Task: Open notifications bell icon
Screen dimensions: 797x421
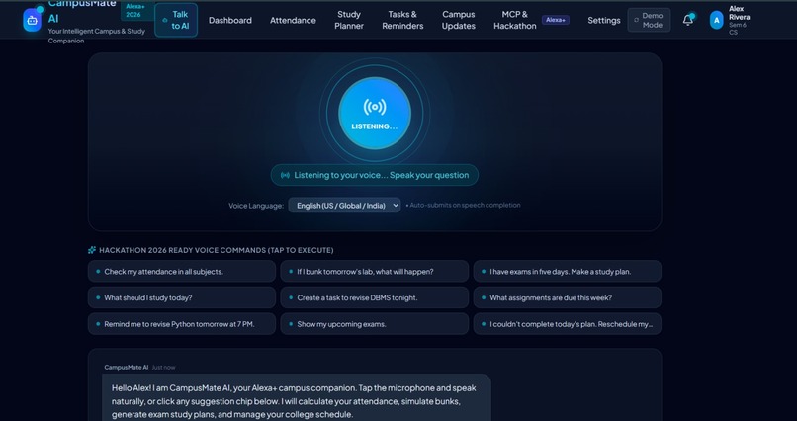Action: [687, 20]
